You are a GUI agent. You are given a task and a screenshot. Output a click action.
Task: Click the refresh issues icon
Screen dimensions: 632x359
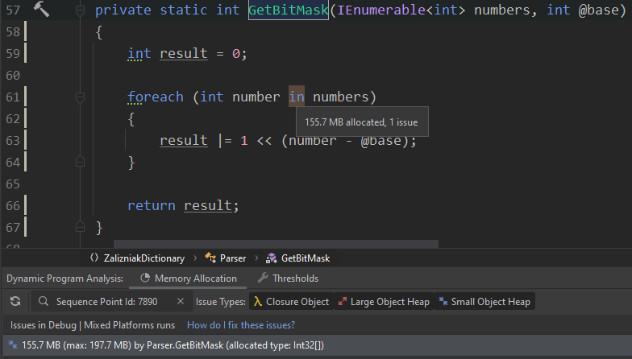point(15,301)
